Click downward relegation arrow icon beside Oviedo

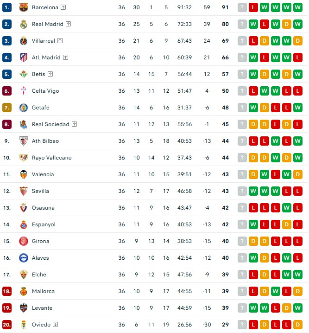point(55,325)
